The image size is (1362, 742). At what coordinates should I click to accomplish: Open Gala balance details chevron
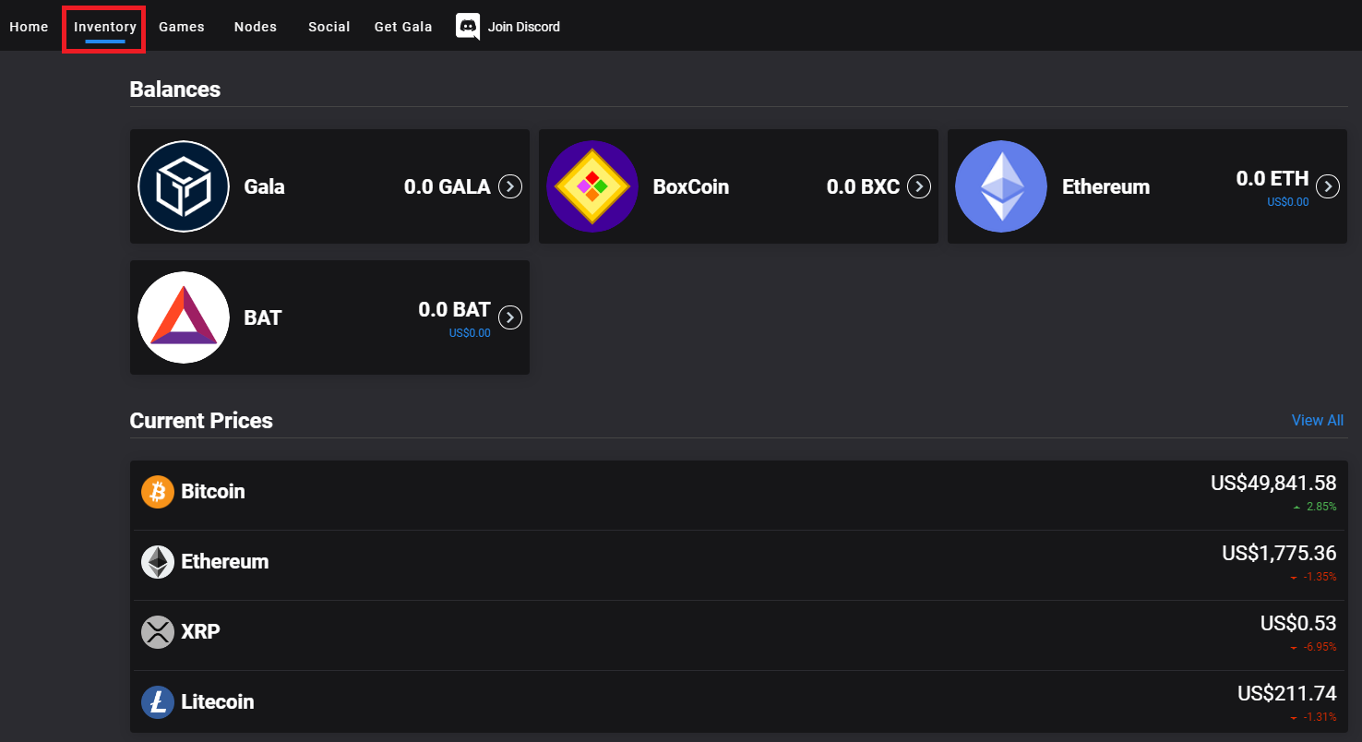click(510, 186)
